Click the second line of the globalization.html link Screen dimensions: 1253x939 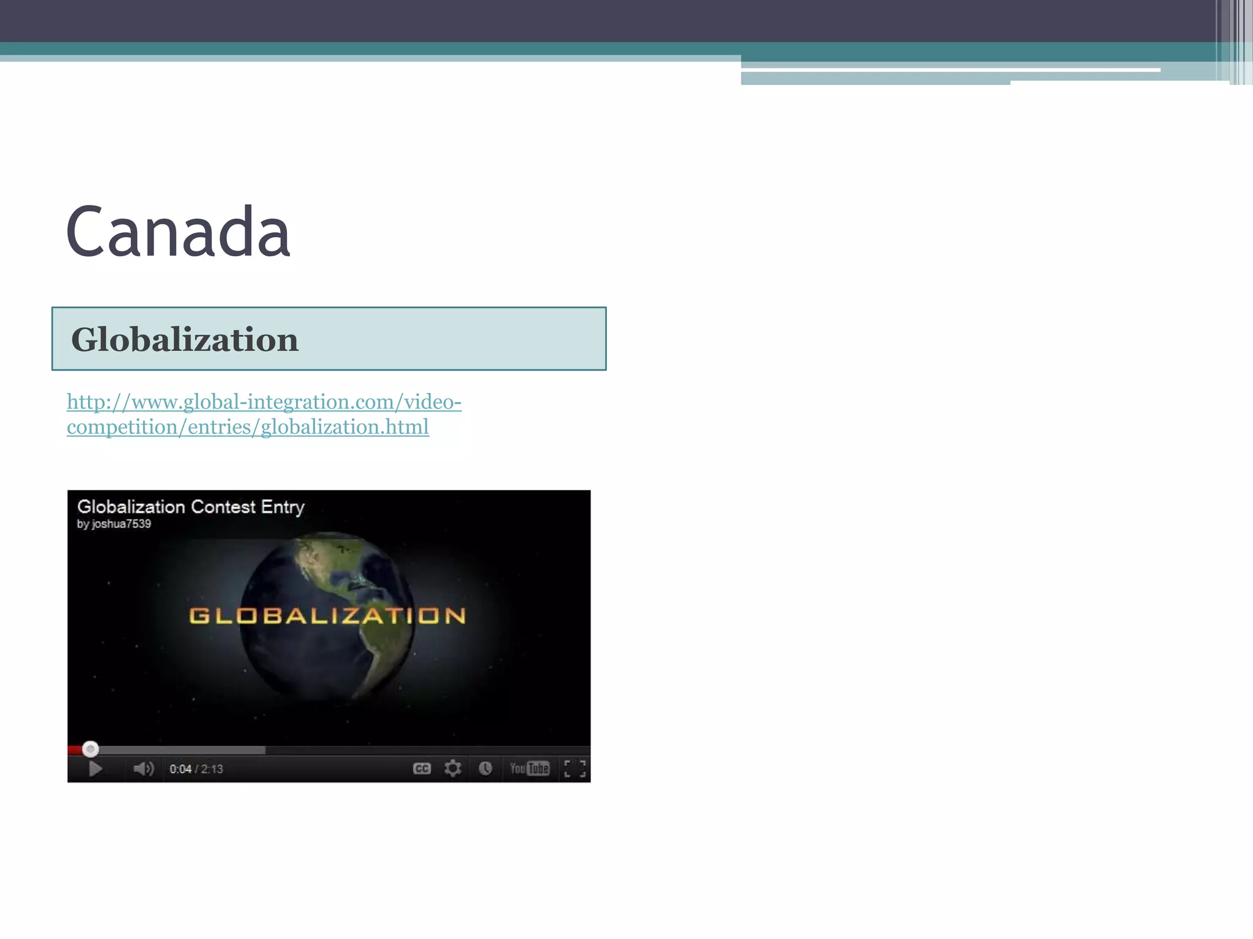(248, 427)
